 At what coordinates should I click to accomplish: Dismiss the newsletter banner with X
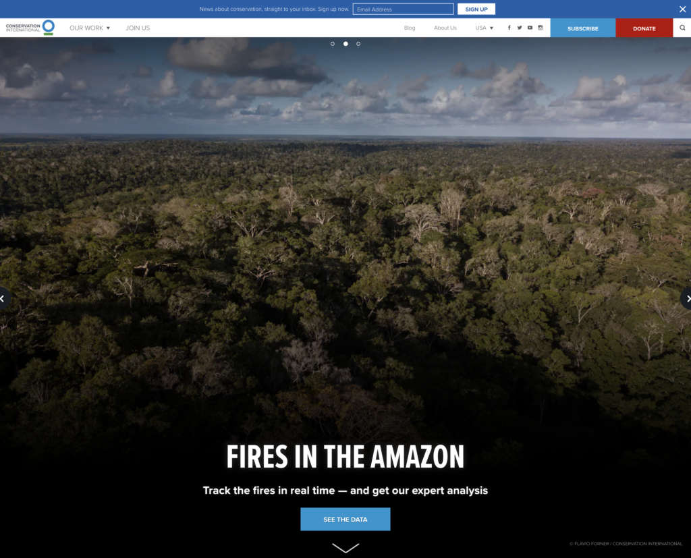pos(682,9)
